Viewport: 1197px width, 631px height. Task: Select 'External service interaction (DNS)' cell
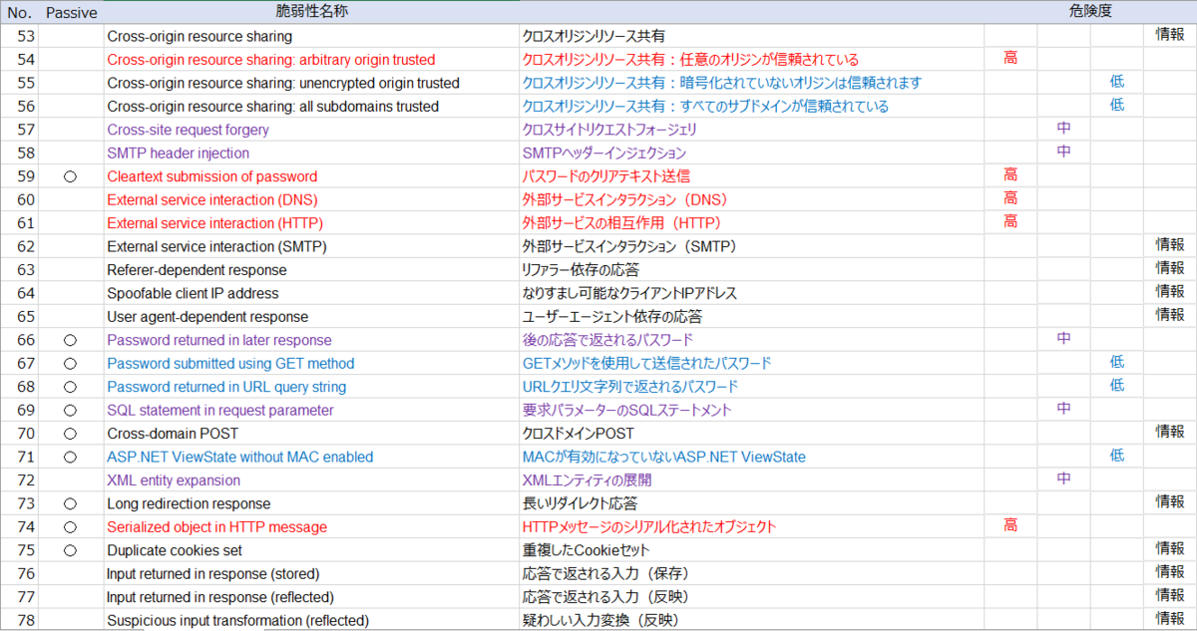click(x=311, y=199)
